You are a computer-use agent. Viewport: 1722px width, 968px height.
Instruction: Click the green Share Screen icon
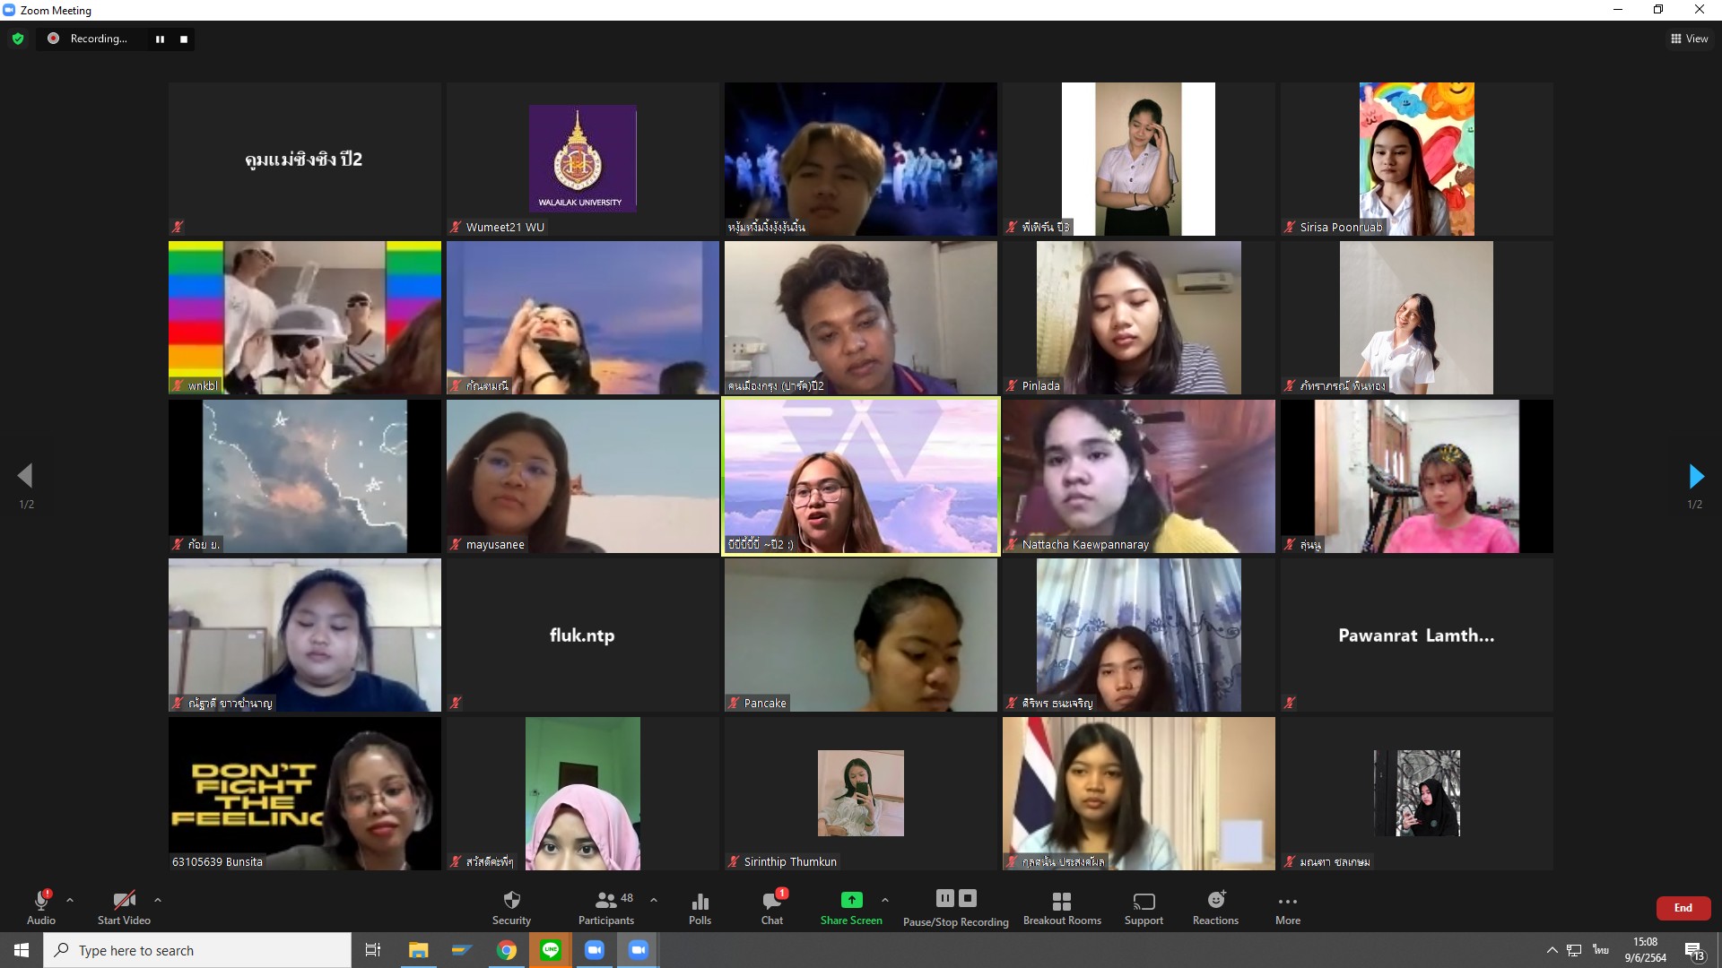point(851,900)
